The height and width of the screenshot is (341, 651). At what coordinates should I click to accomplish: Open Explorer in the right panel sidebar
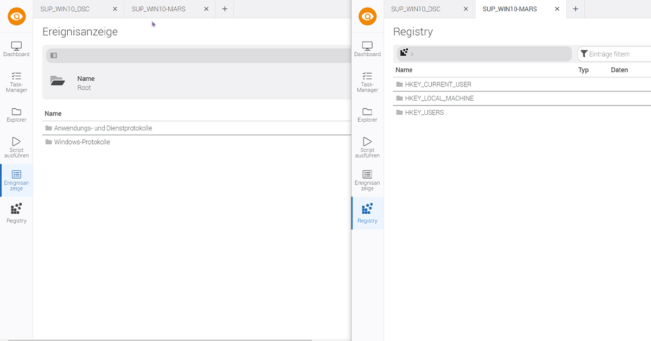pos(367,115)
